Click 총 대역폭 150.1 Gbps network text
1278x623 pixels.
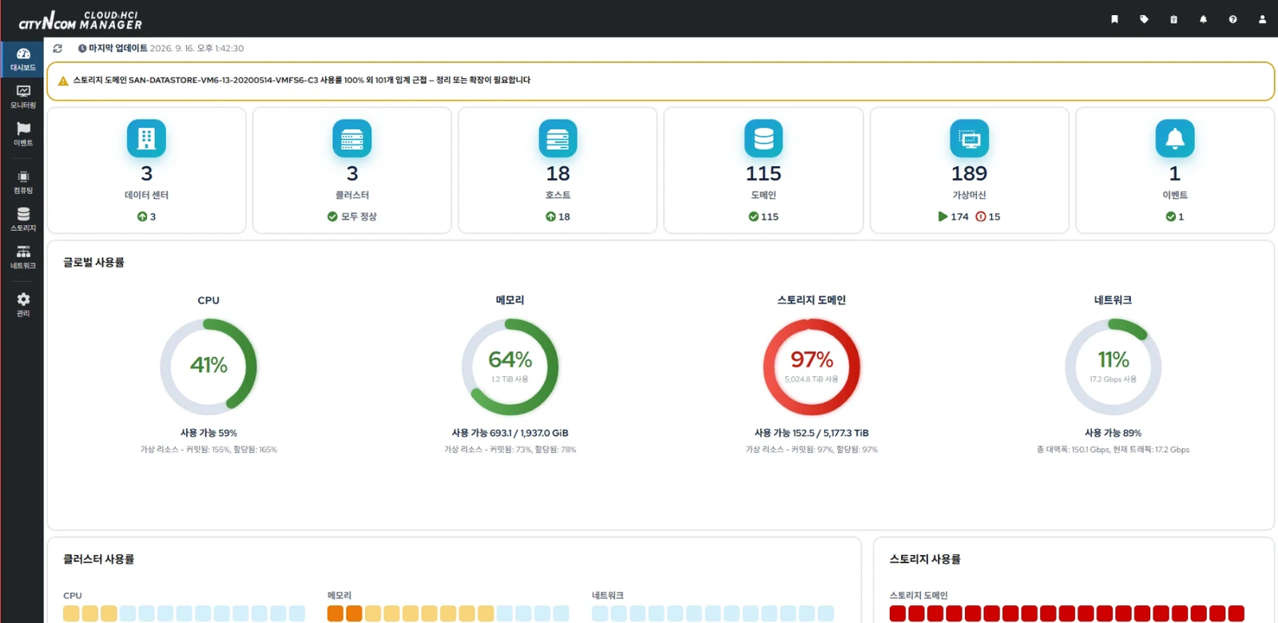coord(1113,450)
